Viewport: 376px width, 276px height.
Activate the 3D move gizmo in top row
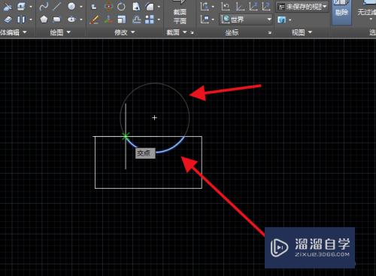point(108,7)
